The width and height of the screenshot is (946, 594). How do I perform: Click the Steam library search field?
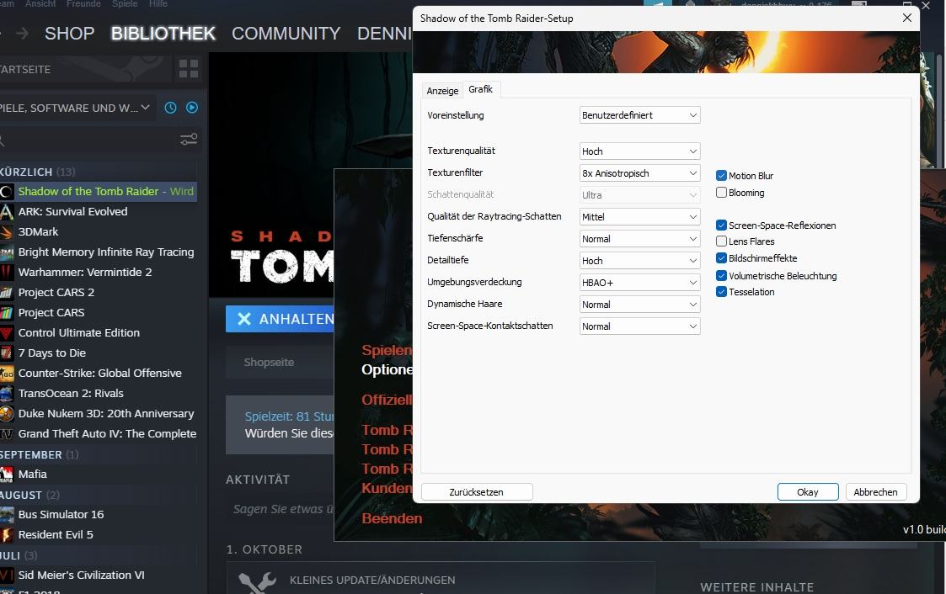(88, 140)
